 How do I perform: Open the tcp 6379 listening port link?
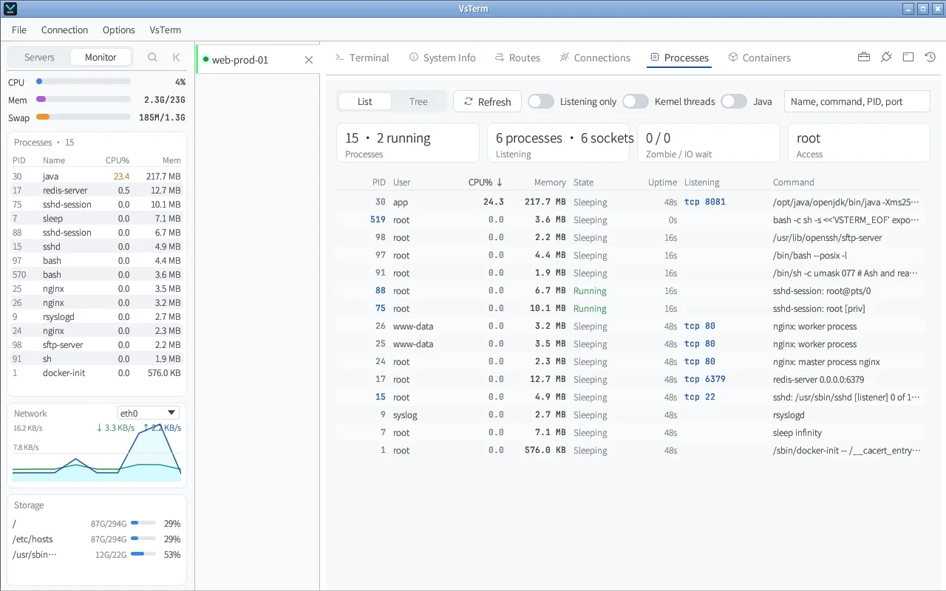[x=705, y=379]
